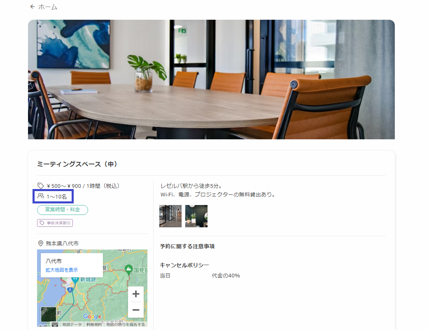Open the 拡大地図を表示 map link
Image resolution: width=429 pixels, height=330 pixels.
(62, 270)
